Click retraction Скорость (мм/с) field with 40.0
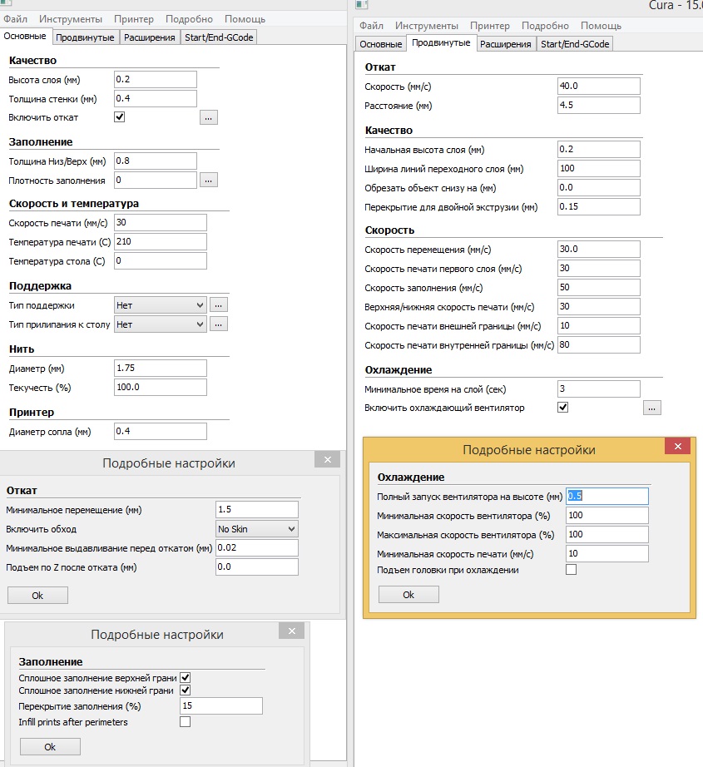703x767 pixels. point(599,86)
